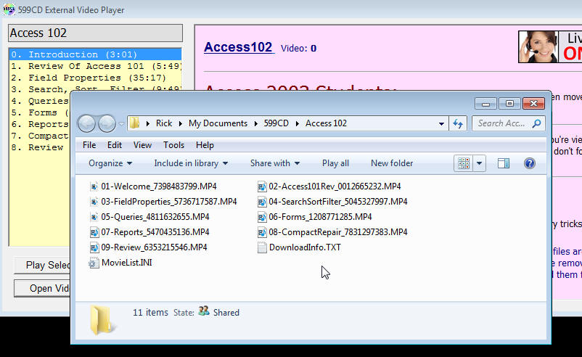Open the Share with dropdown

coord(274,163)
